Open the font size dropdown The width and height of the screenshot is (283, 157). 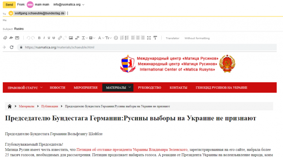pyautogui.click(x=109, y=38)
